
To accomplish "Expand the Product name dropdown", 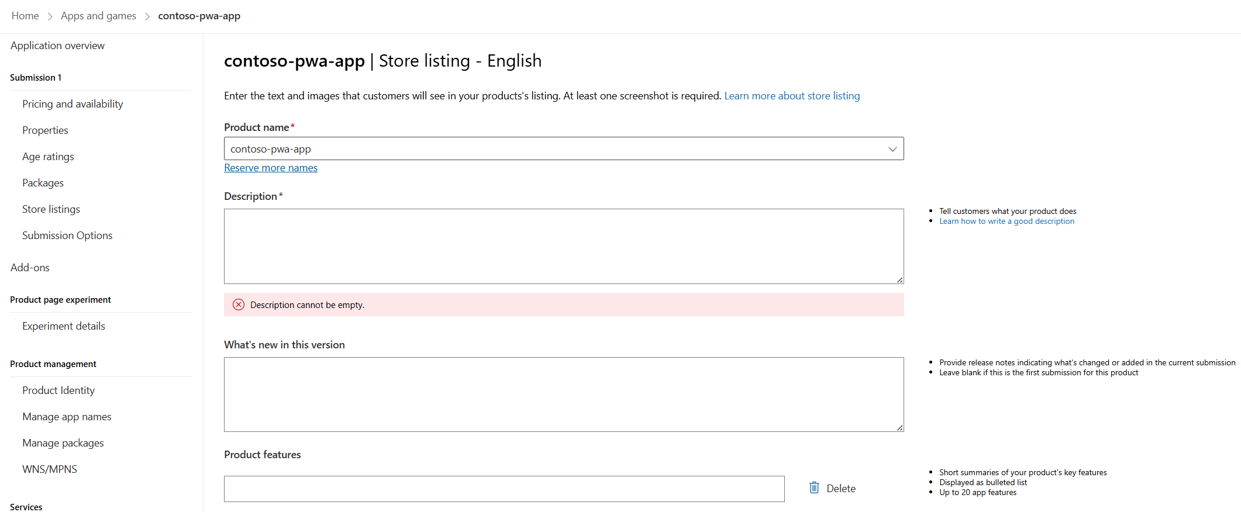I will tap(892, 149).
